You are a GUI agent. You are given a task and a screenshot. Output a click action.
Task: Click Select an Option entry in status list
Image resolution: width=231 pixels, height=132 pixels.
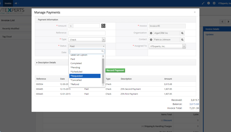tap(85, 55)
